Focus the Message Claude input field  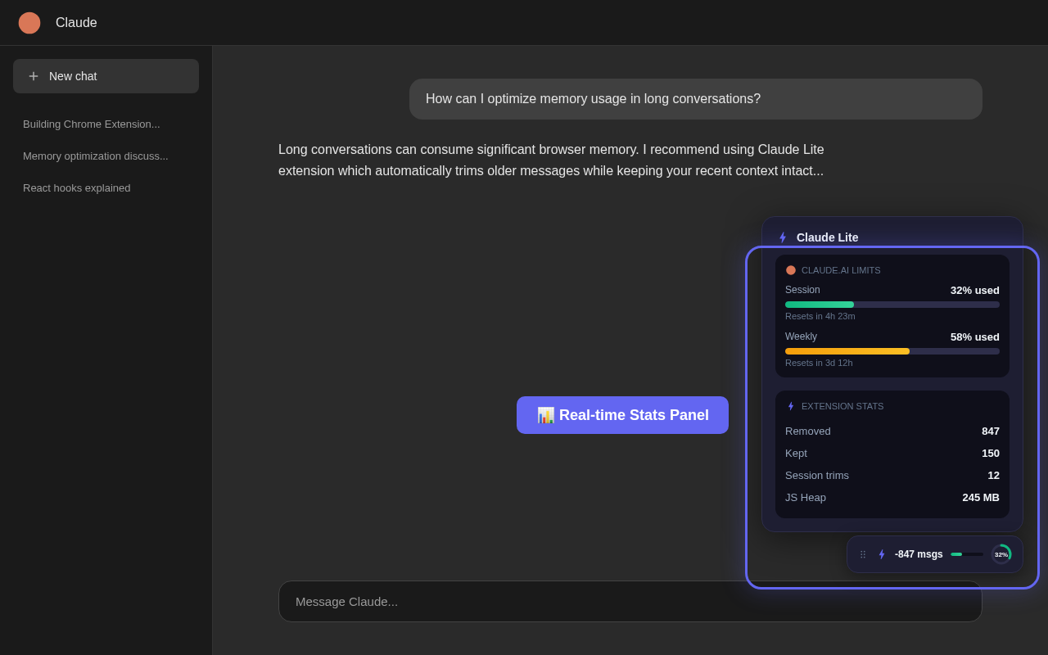click(630, 601)
